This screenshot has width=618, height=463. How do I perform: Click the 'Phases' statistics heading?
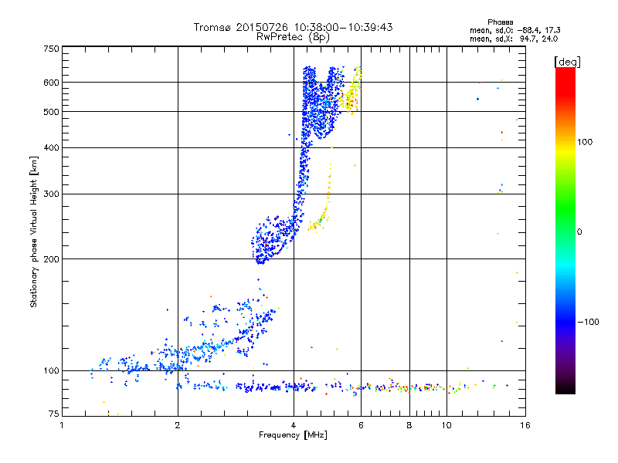tap(500, 22)
